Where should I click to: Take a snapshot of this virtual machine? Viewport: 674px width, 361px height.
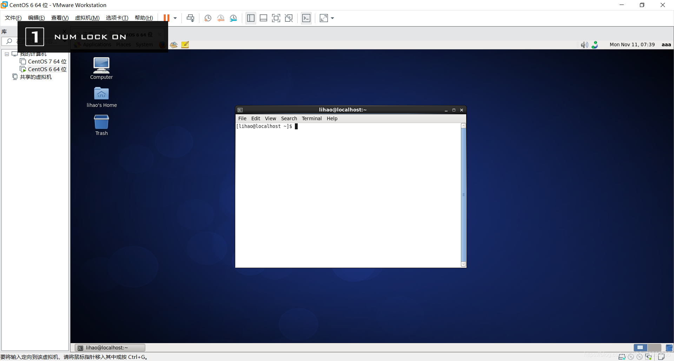click(208, 18)
